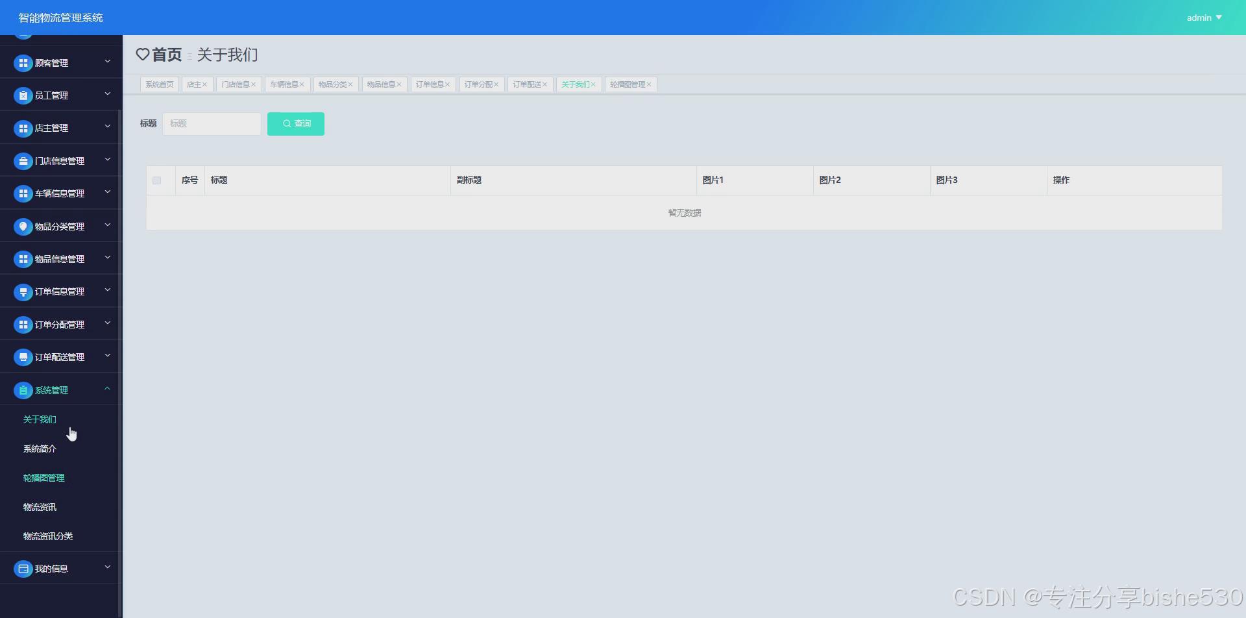Click the 店主管理 grid icon
This screenshot has width=1246, height=618.
tap(23, 129)
